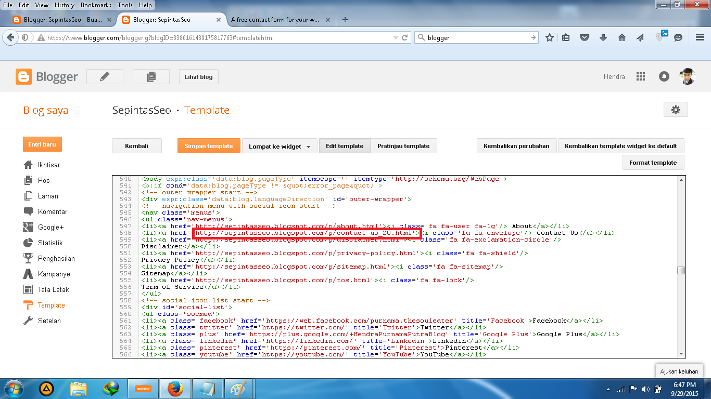711x399 pixels.
Task: Open Komentar in the sidebar
Action: coord(45,211)
